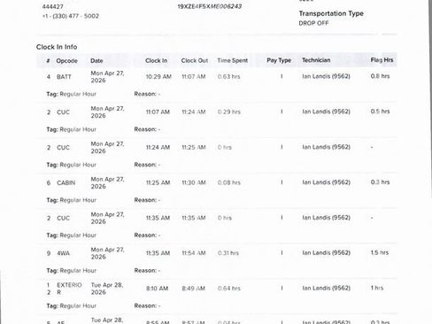Select the 1.5 hrs flag hours value
432x324 pixels.
click(380, 252)
